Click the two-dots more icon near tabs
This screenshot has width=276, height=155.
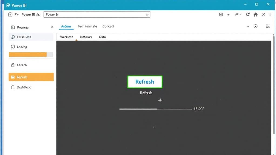pos(248,26)
